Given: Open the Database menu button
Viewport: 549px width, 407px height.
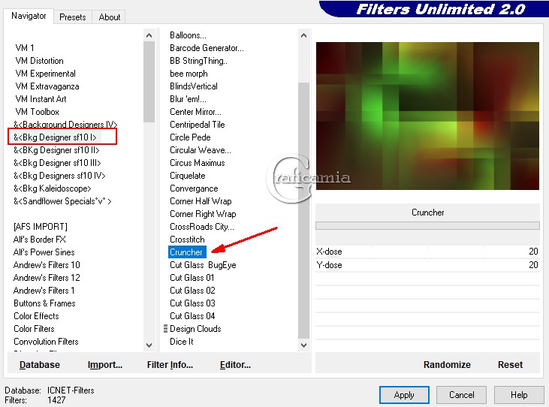Looking at the screenshot, I should tap(40, 364).
